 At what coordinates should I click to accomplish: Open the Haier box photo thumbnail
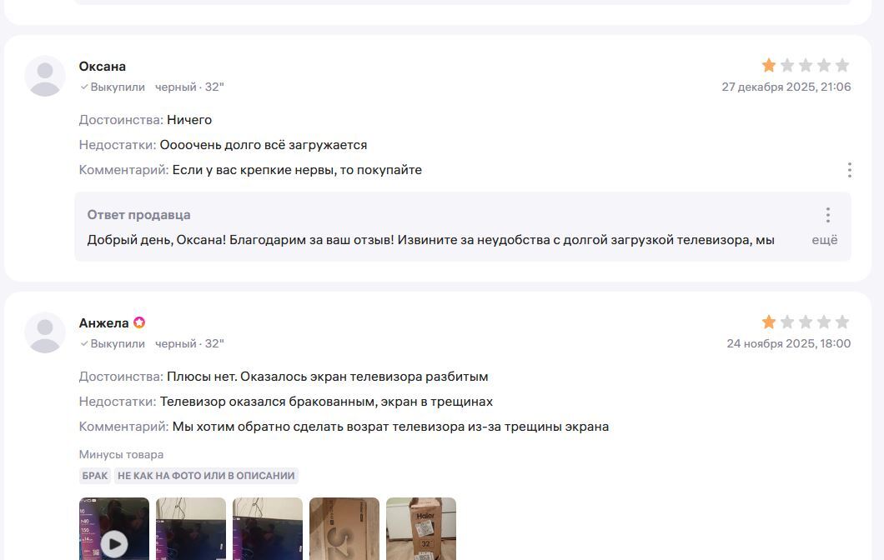pyautogui.click(x=420, y=529)
